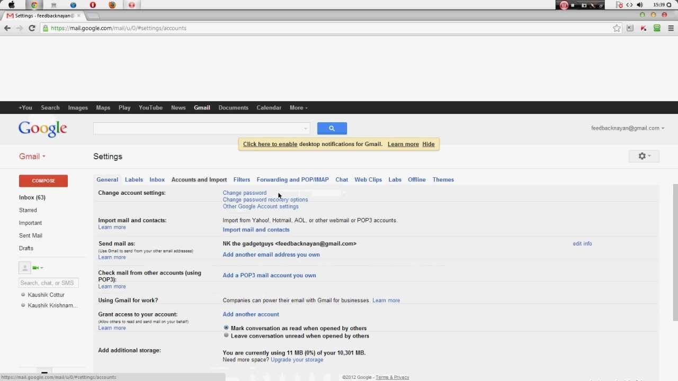This screenshot has height=381, width=678.
Task: Hide the desktop notifications banner
Action: tap(429, 144)
